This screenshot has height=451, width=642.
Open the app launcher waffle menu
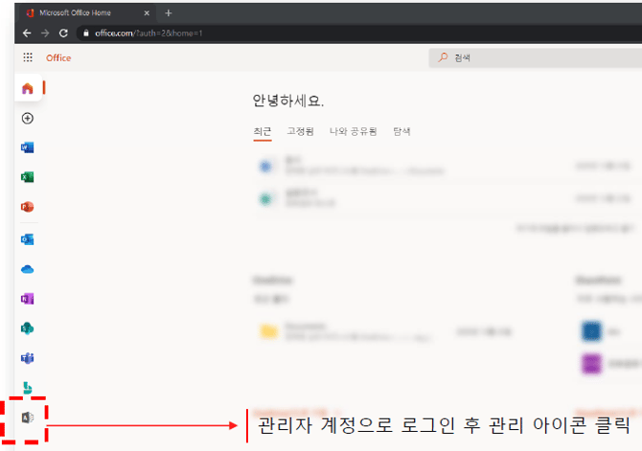[28, 58]
